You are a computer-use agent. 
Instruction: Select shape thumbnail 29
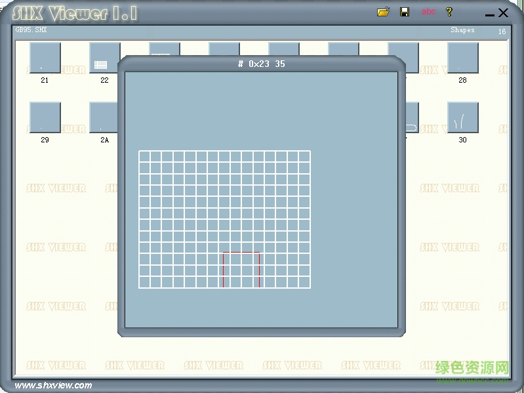(x=45, y=118)
